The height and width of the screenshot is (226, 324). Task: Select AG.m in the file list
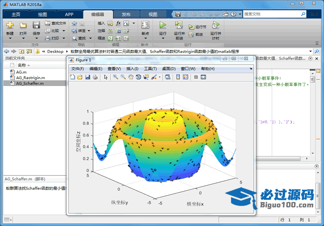coord(21,72)
